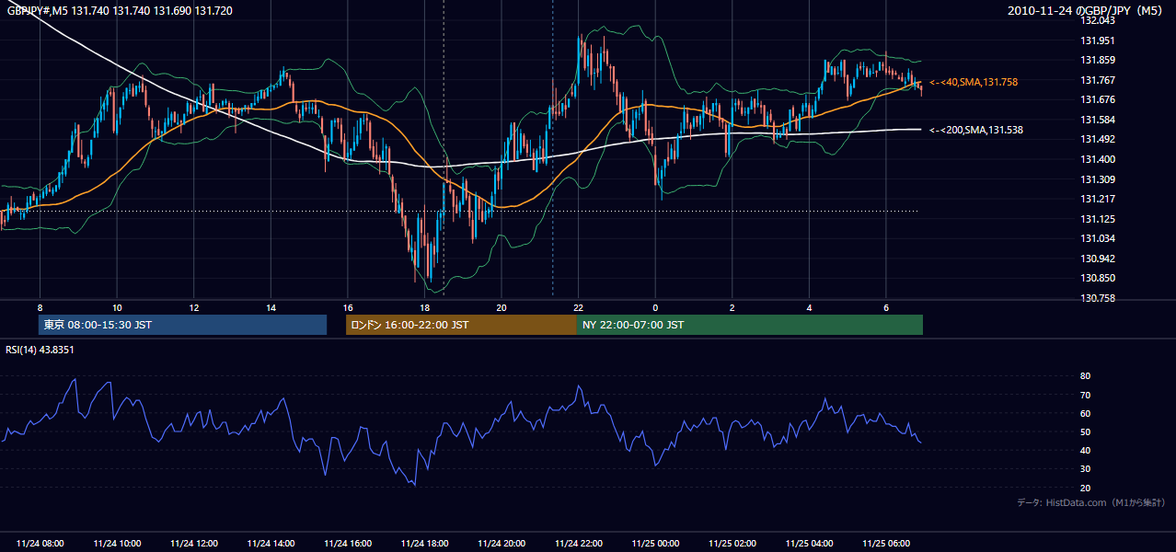Viewport: 1176px width, 552px height.
Task: Click the 11/25 00:00 time axis label
Action: point(655,544)
